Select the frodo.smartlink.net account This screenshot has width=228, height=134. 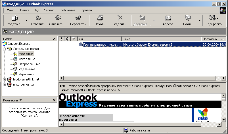[26, 79]
